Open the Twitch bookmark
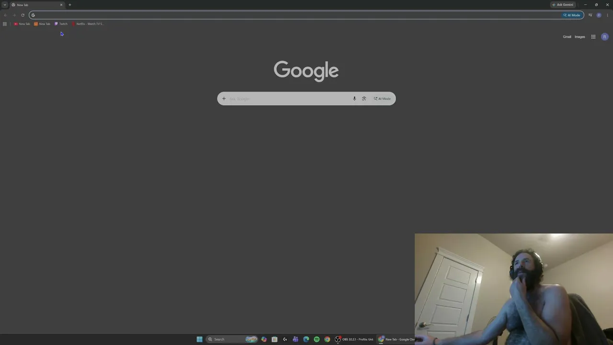 pos(61,24)
